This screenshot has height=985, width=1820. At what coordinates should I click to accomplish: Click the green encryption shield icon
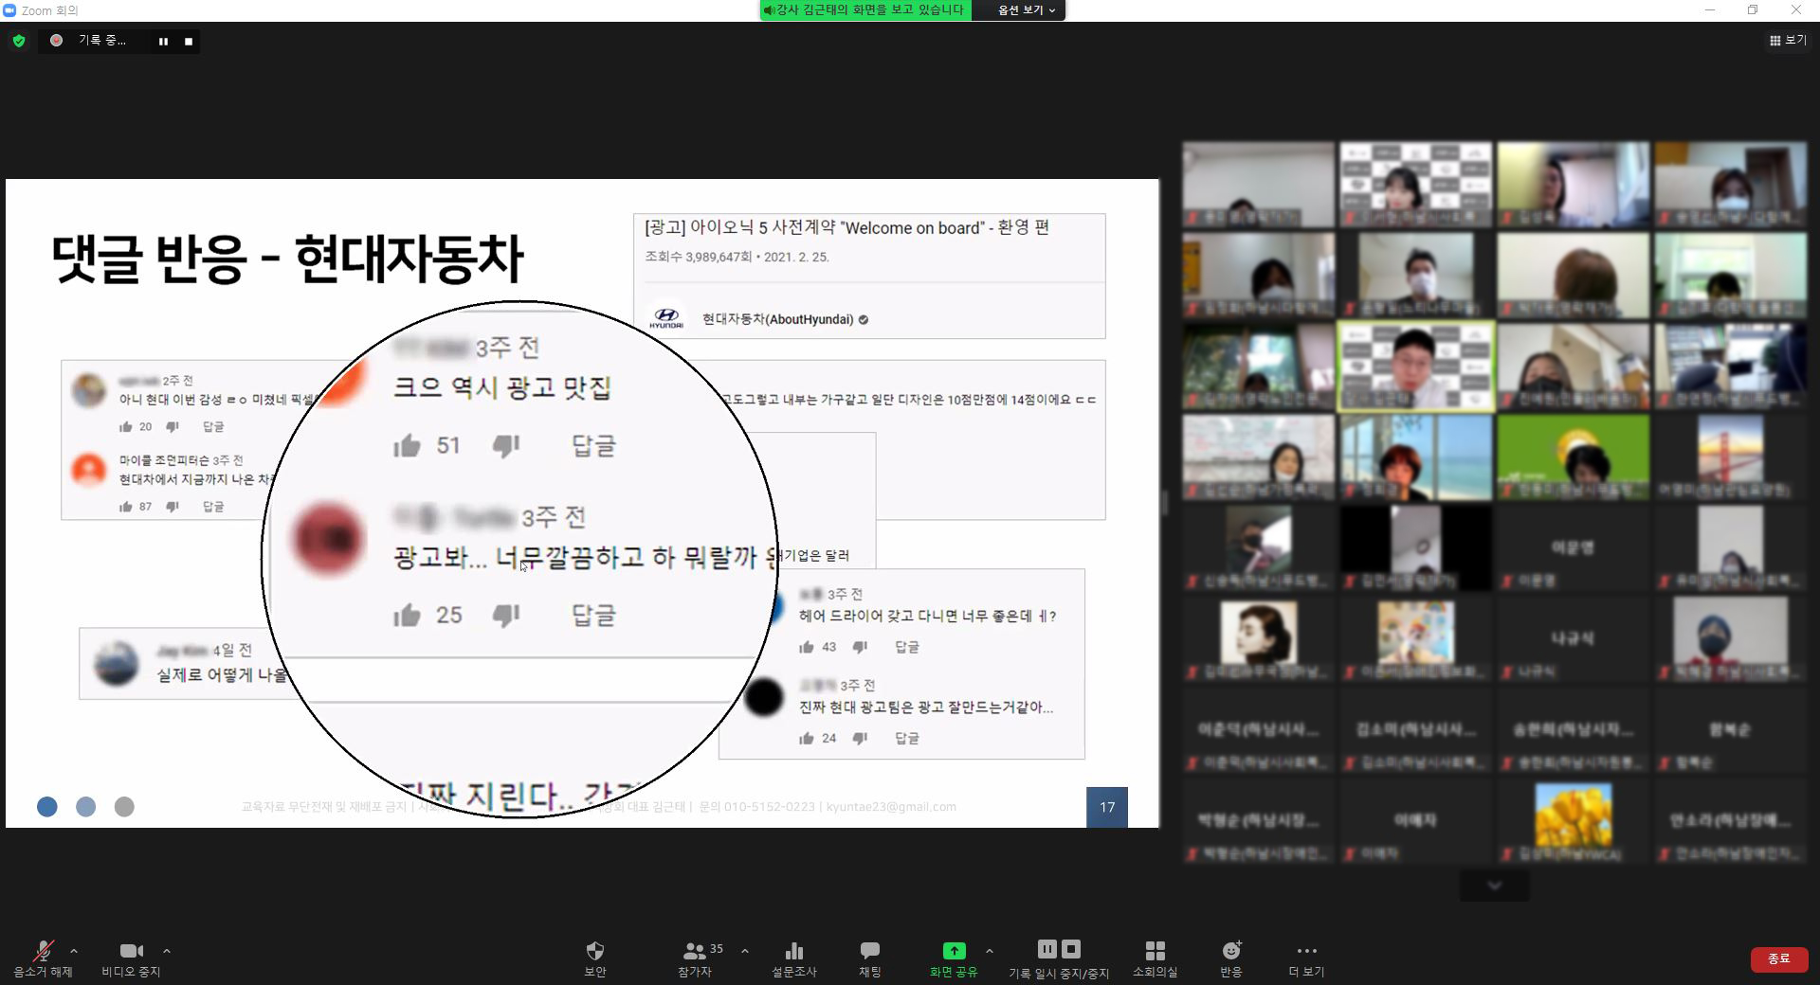click(19, 41)
